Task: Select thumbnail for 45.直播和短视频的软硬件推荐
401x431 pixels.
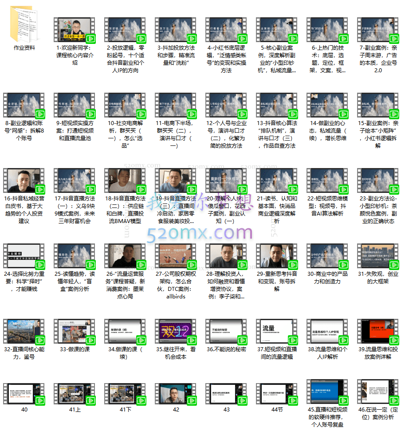Action: pos(327,392)
